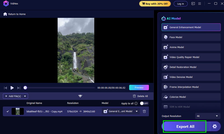
Task: Click the waterfall video preview
Action: pyautogui.click(x=76, y=50)
